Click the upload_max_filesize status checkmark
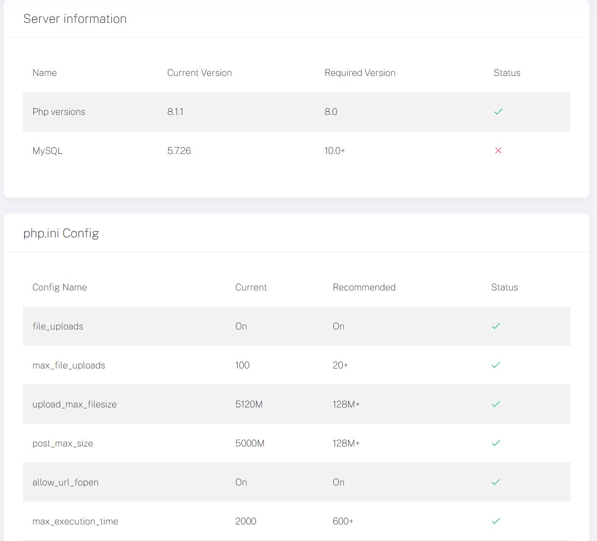The width and height of the screenshot is (597, 541). [496, 404]
